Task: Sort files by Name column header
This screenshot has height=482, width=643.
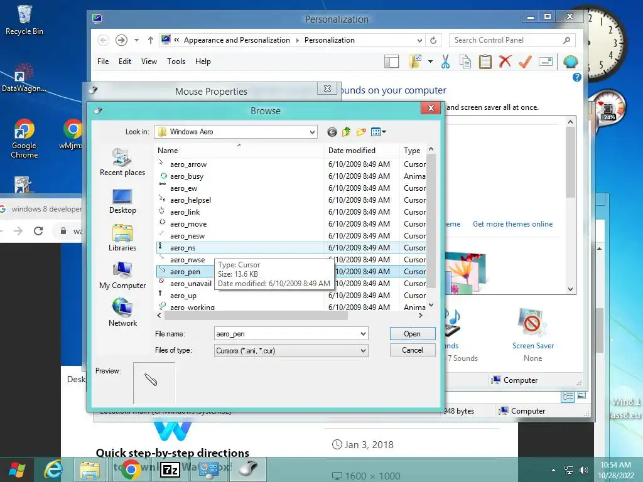Action: pyautogui.click(x=239, y=151)
